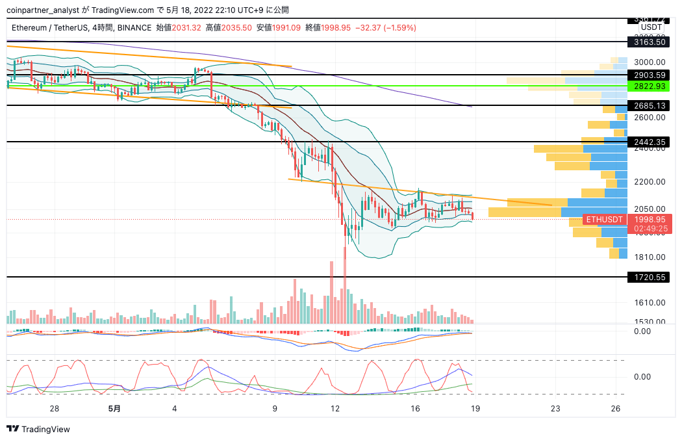
Task: Click the 終値 1998.95 close value
Action: [330, 28]
